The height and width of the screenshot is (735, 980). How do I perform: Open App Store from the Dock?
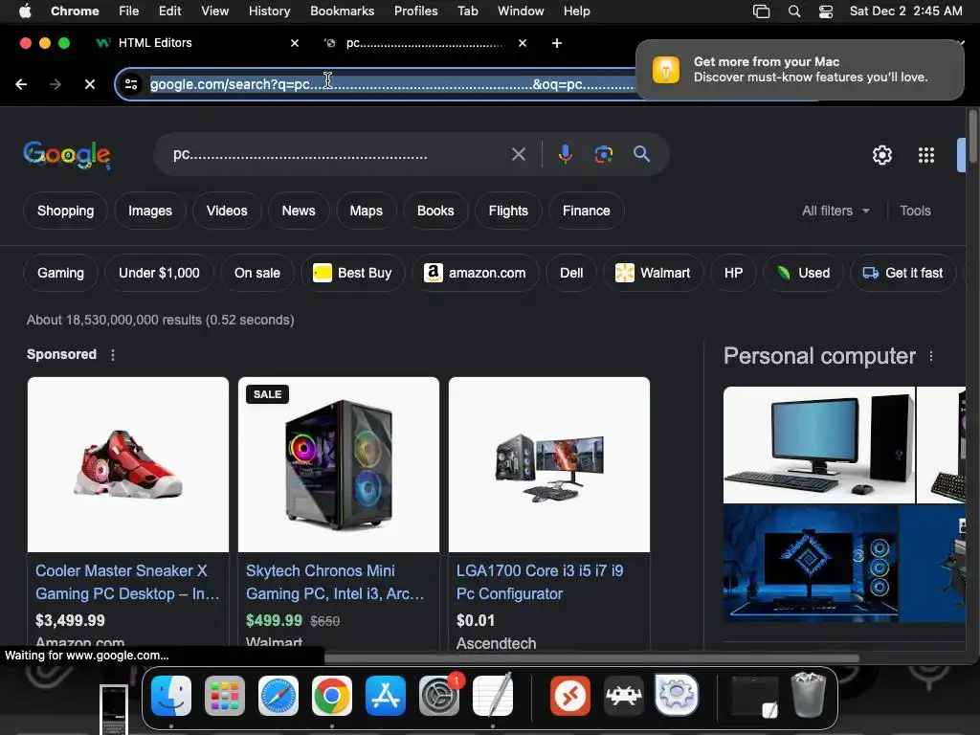pos(386,696)
